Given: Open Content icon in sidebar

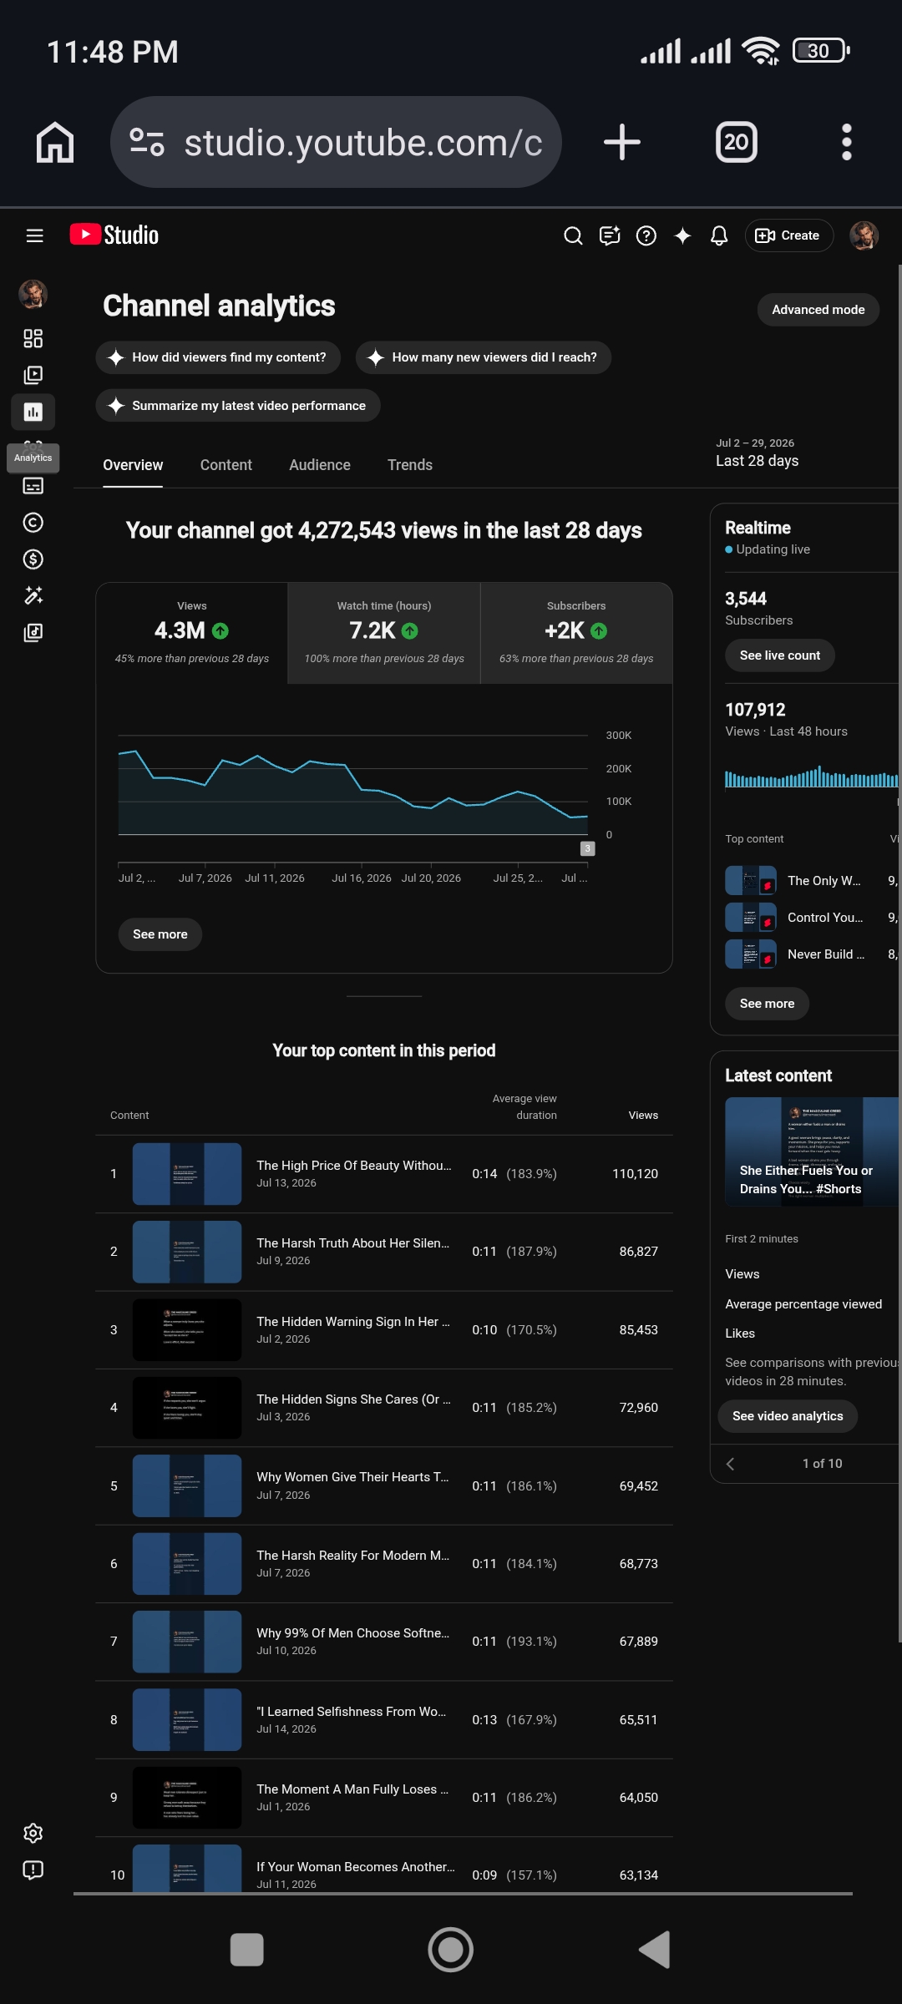Looking at the screenshot, I should click(x=33, y=375).
